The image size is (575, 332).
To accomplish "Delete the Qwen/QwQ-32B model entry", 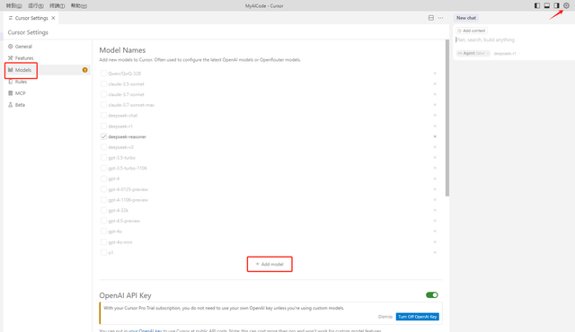I will [435, 74].
